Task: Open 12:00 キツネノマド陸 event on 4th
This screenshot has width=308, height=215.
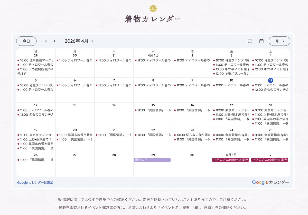Action: tap(270, 69)
